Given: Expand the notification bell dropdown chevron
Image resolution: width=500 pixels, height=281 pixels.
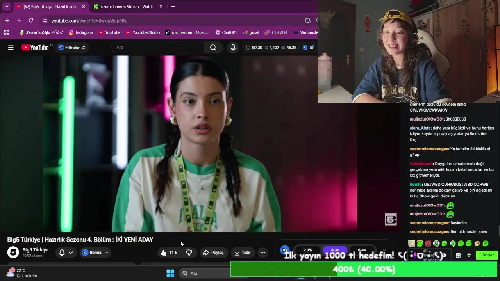Looking at the screenshot, I should pyautogui.click(x=71, y=253).
